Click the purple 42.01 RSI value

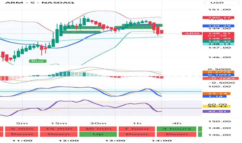216,111
